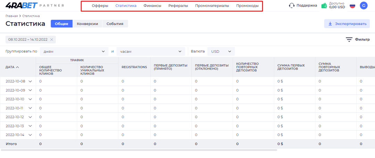375x158 pixels.
Task: Click the ТРАФИК group header
Action: point(77,60)
